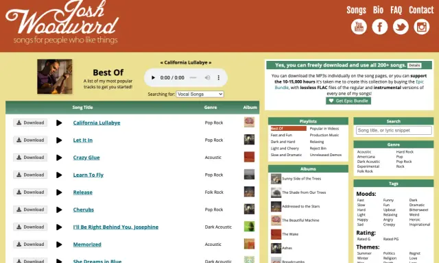Focus the song title or lyric search field
This screenshot has width=439, height=263.
[x=394, y=131]
